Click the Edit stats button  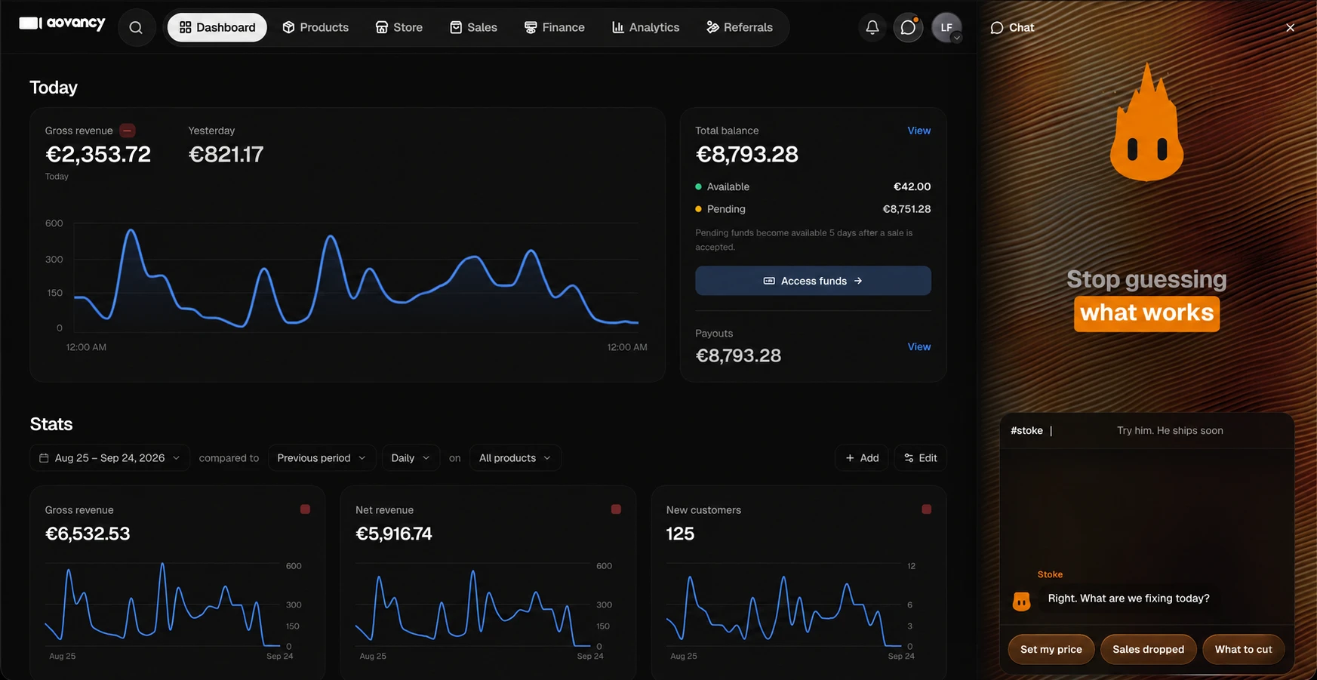click(x=920, y=458)
